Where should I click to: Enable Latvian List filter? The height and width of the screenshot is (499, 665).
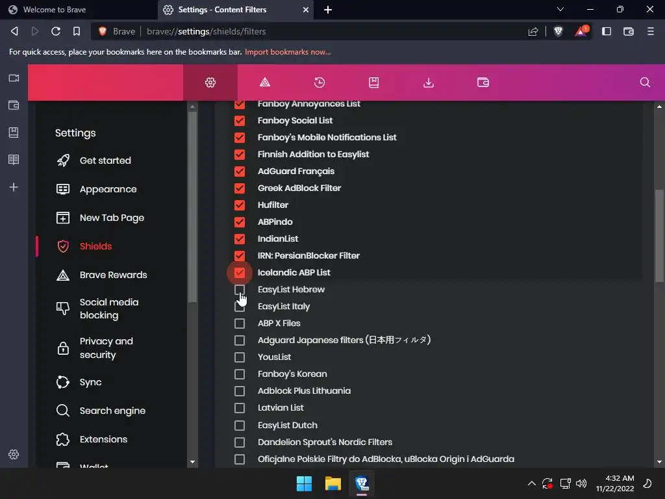click(x=240, y=408)
